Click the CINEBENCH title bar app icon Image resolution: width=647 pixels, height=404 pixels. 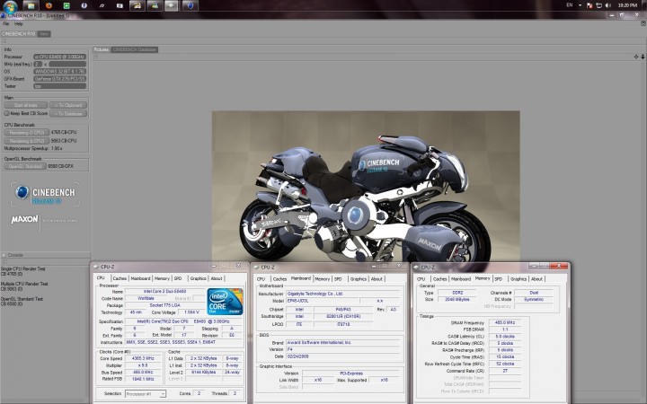click(x=4, y=15)
